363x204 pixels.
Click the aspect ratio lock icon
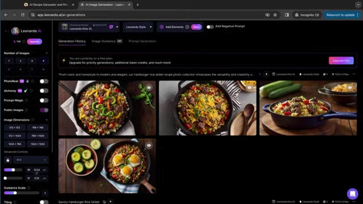point(8,160)
